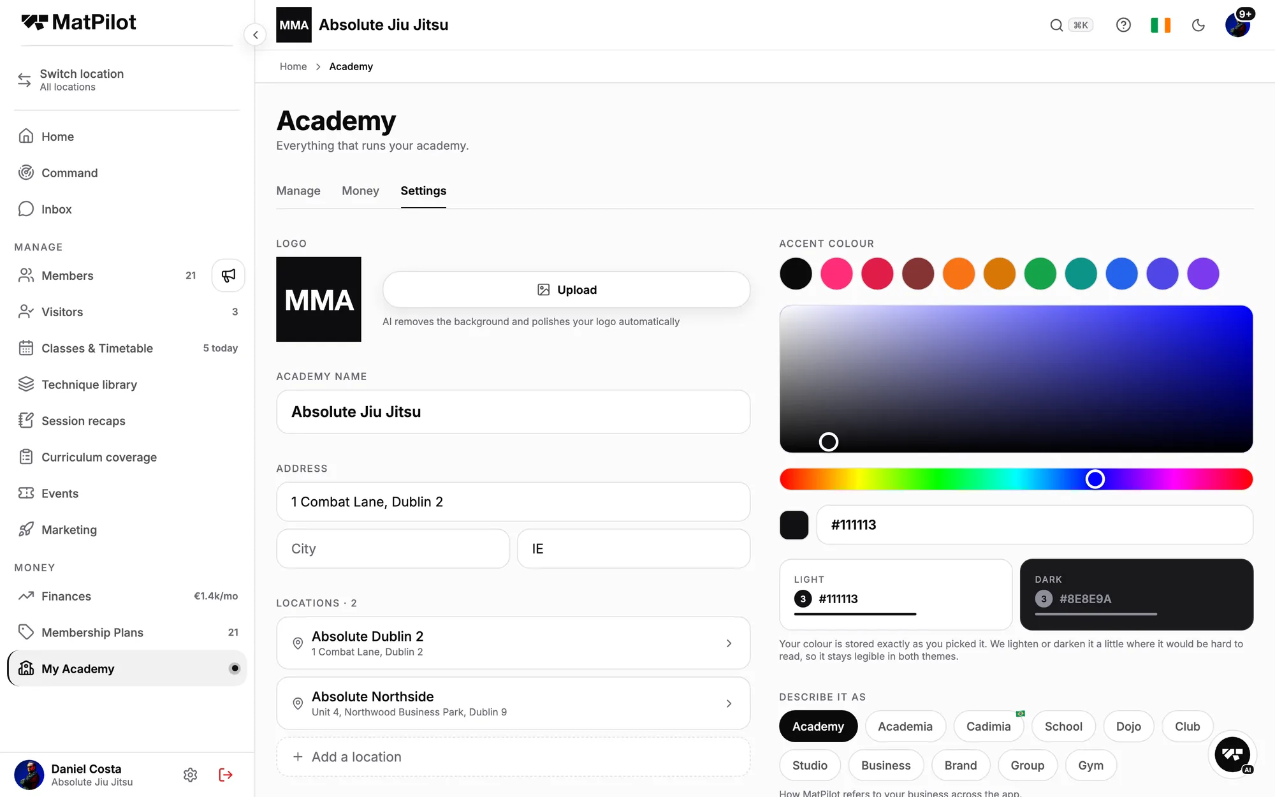This screenshot has width=1275, height=797.
Task: Select the Gym description chip
Action: tap(1091, 765)
